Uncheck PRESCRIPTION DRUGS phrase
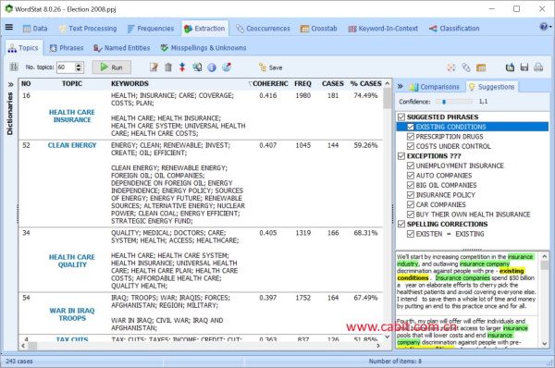Screen dimensions: 555x368 [x=411, y=136]
